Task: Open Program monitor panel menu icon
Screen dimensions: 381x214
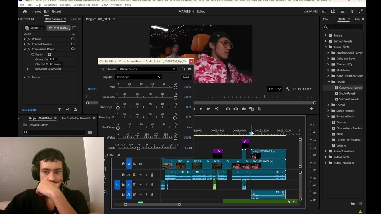Action: 113,19
